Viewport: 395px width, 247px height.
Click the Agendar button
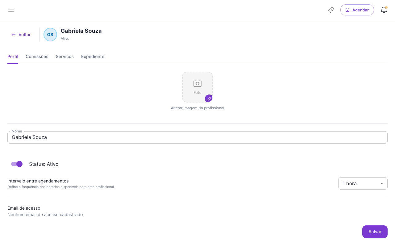tap(357, 10)
